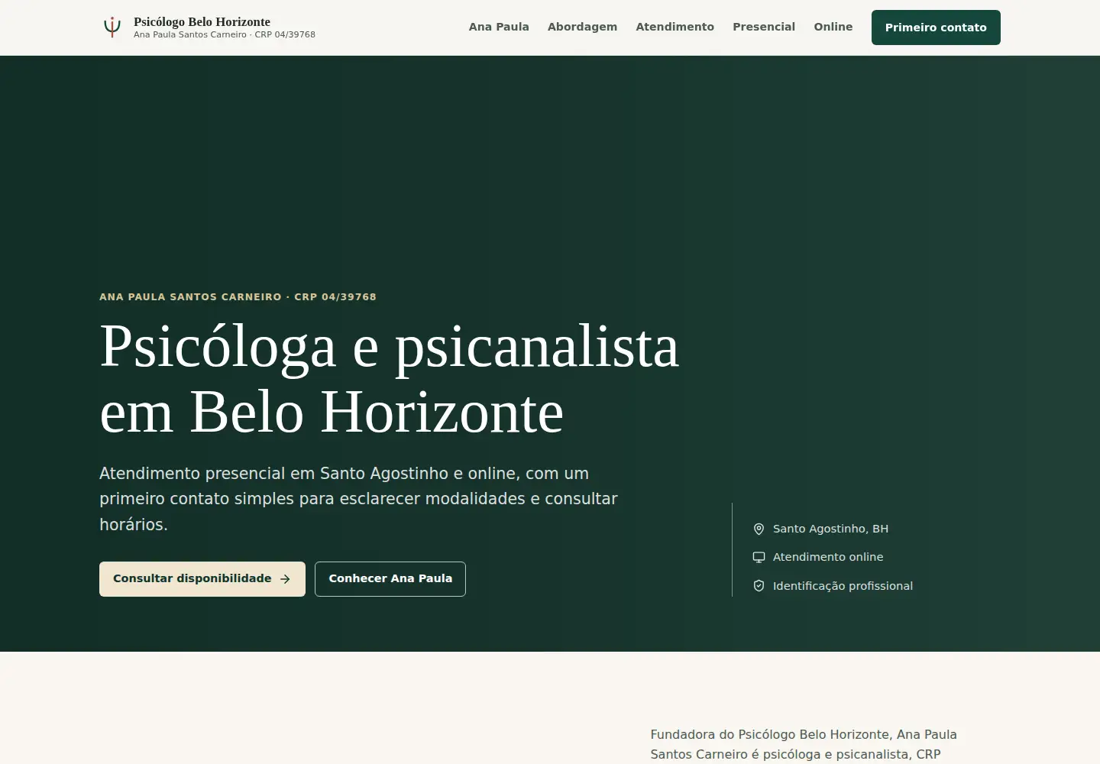Open Conhecer Ana Paula button
The width and height of the screenshot is (1100, 764).
pyautogui.click(x=390, y=579)
